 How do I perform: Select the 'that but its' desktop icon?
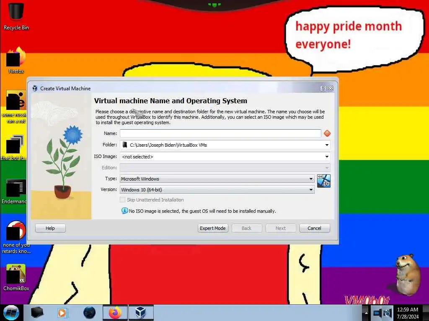point(14,148)
